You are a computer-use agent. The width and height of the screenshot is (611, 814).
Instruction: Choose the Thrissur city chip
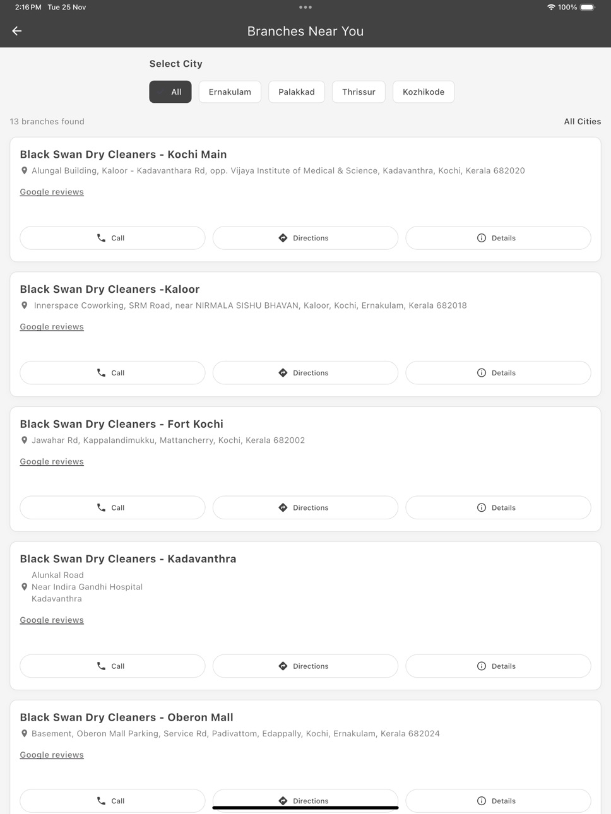point(359,91)
